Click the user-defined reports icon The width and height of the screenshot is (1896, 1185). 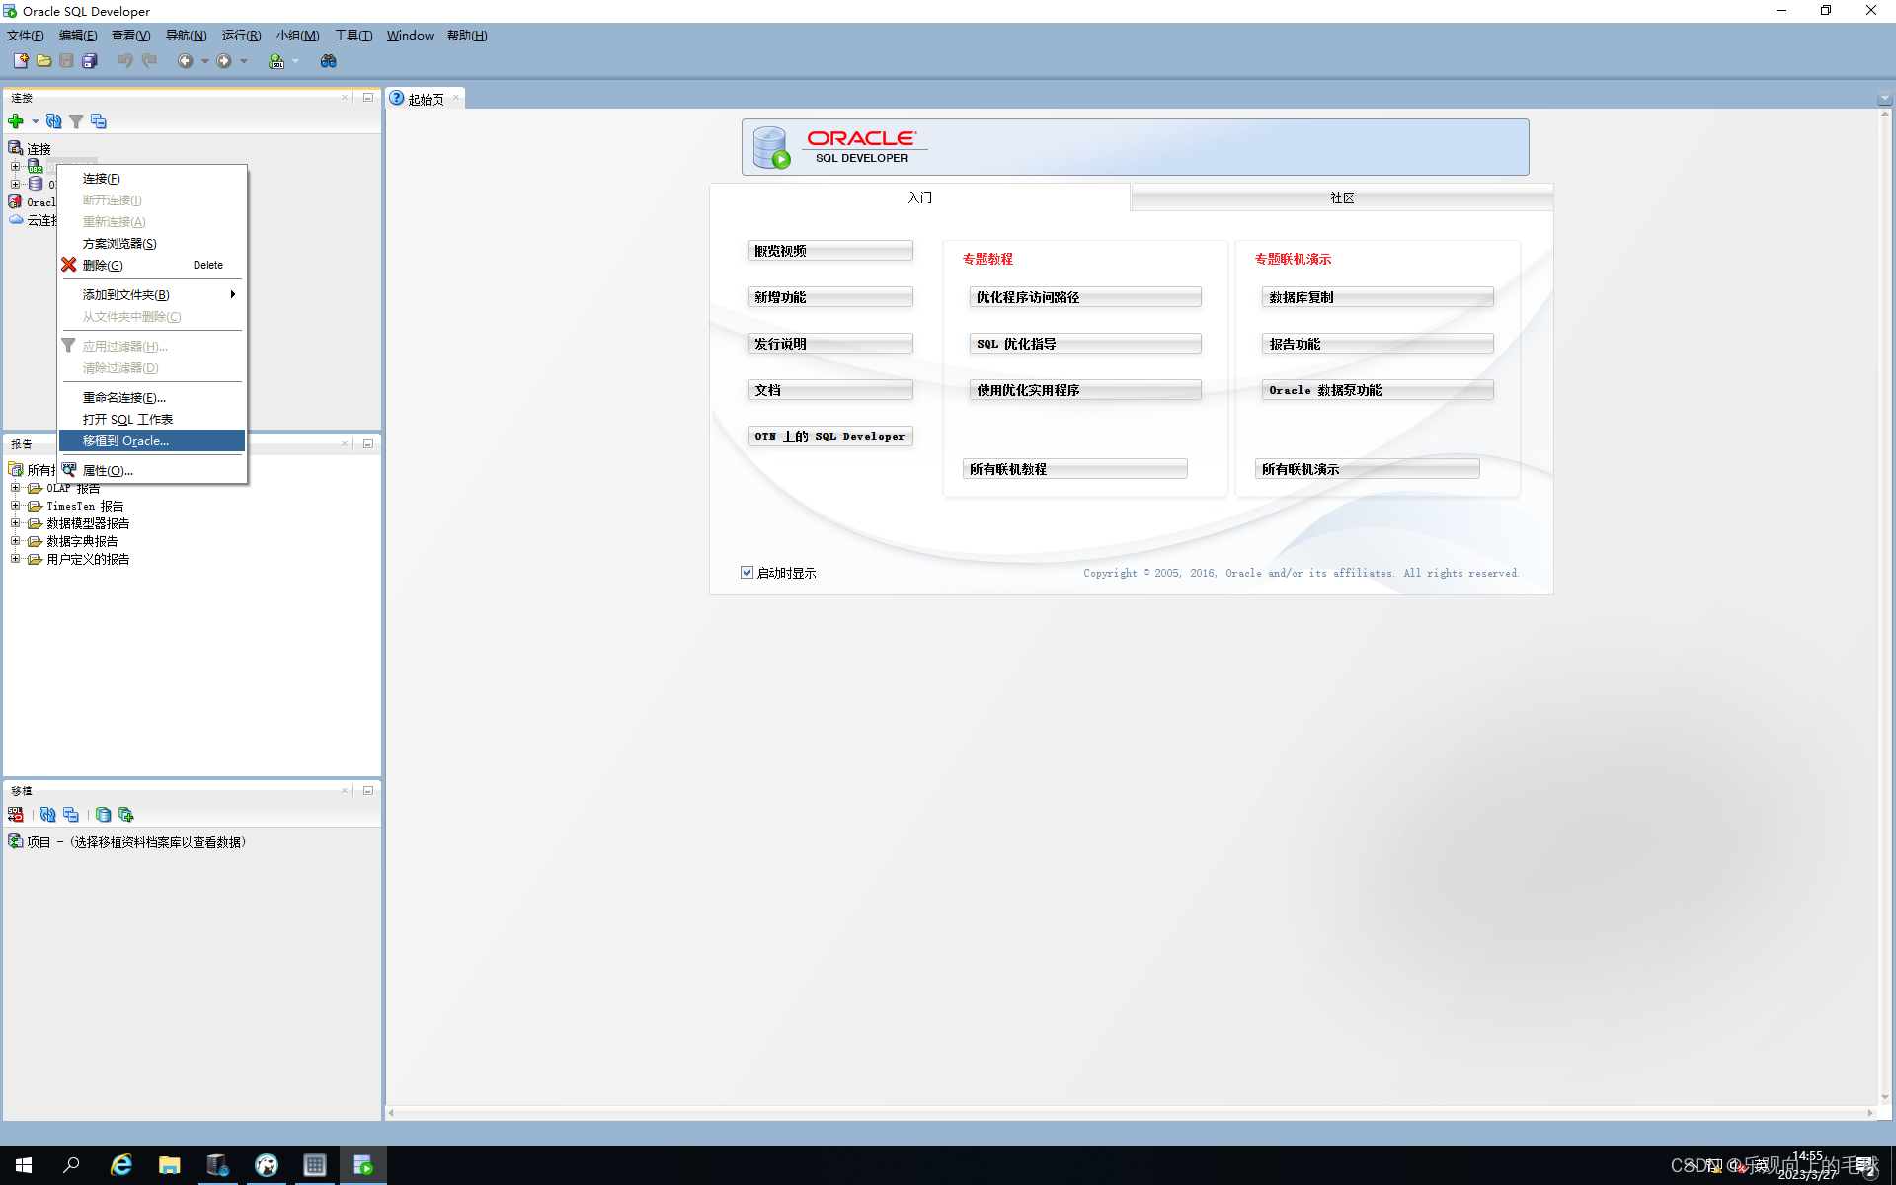[x=33, y=558]
